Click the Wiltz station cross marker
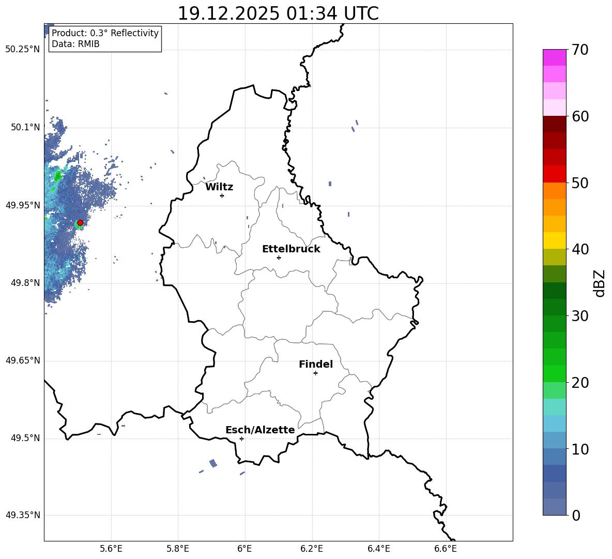This screenshot has height=559, width=612. click(x=222, y=195)
